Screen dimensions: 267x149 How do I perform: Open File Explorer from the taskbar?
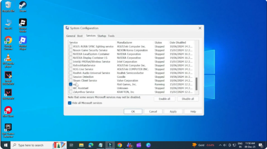point(81,145)
